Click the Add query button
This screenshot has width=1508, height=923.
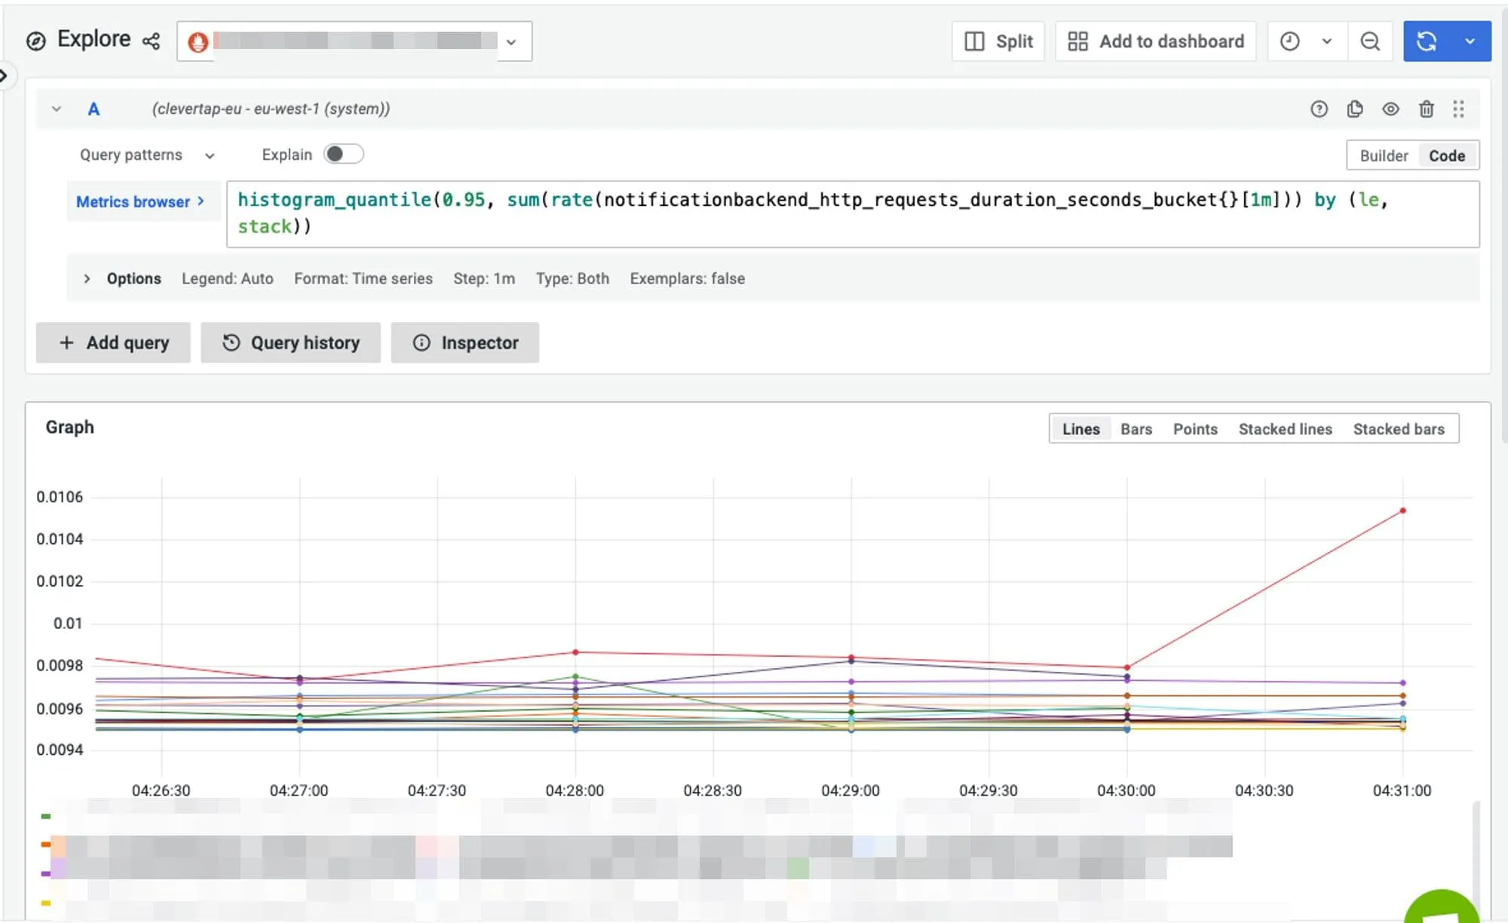(113, 343)
